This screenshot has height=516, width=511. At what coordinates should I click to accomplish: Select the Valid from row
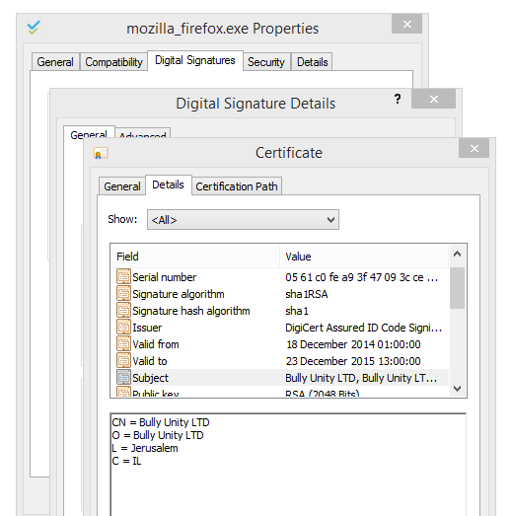point(280,344)
